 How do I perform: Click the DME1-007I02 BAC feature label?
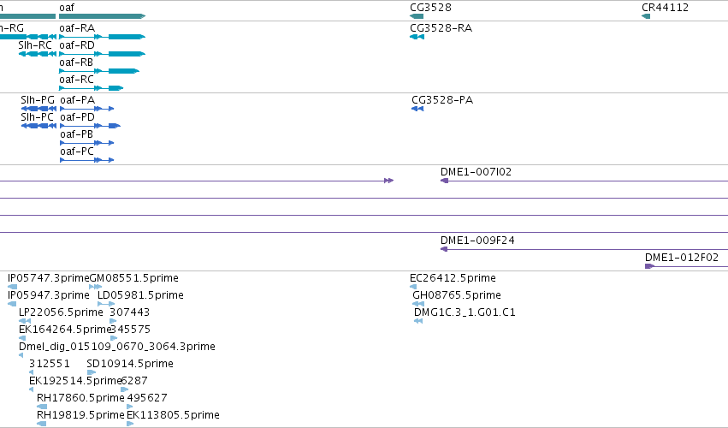(476, 172)
